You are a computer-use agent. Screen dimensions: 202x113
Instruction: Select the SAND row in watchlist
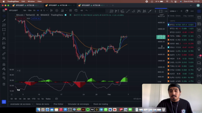[x=182, y=81]
